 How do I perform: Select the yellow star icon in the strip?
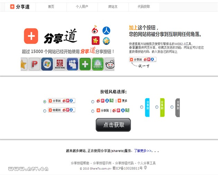[x=24, y=64]
